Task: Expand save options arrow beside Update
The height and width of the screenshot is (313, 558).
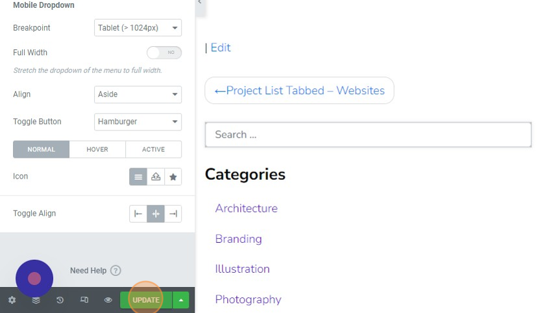Action: tap(181, 300)
